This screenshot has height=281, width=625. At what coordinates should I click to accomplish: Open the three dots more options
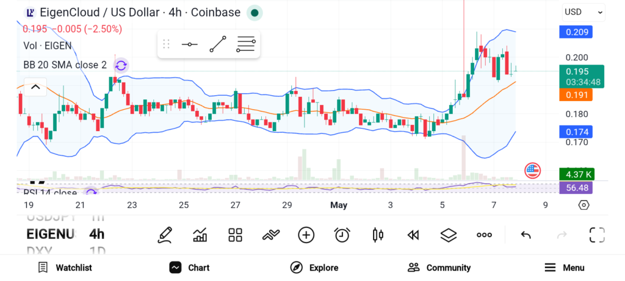tap(484, 235)
